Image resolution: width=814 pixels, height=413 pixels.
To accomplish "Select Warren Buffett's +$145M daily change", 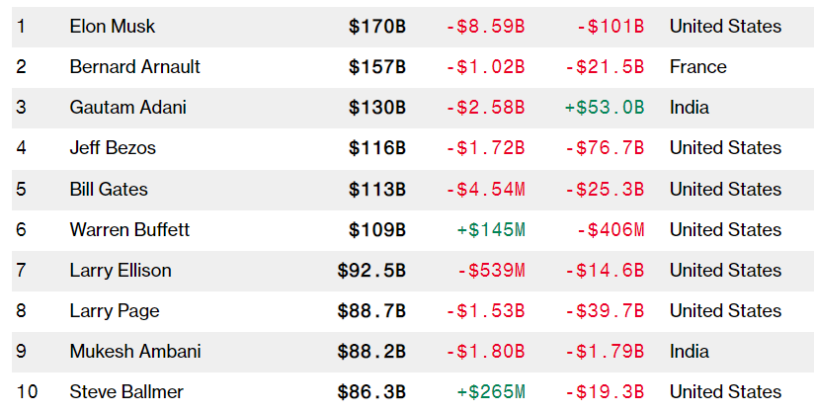I will pos(491,229).
